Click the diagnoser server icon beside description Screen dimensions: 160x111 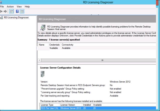click(x=43, y=27)
